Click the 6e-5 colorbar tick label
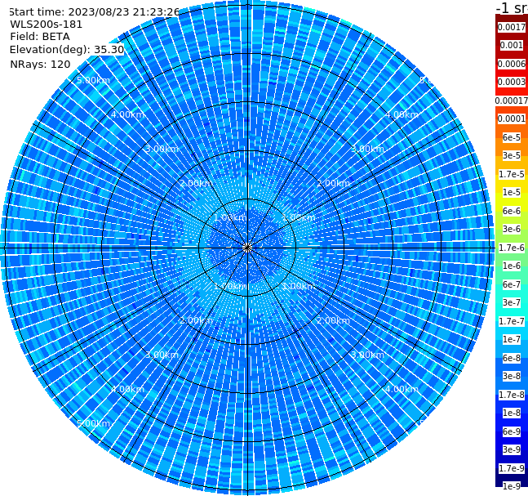Screen dimensions: 528x496 click(512, 137)
